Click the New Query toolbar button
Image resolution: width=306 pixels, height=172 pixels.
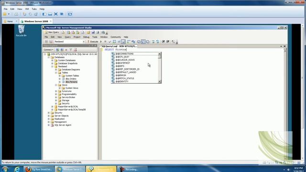[52, 32]
